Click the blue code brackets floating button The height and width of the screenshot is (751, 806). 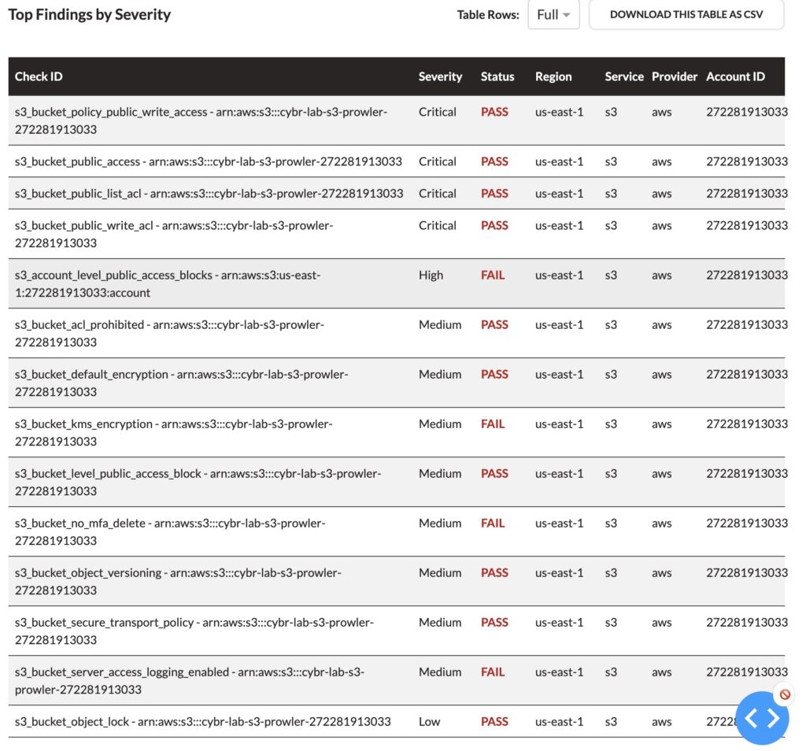point(762,718)
